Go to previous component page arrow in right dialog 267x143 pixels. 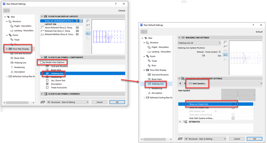(x=180, y=83)
